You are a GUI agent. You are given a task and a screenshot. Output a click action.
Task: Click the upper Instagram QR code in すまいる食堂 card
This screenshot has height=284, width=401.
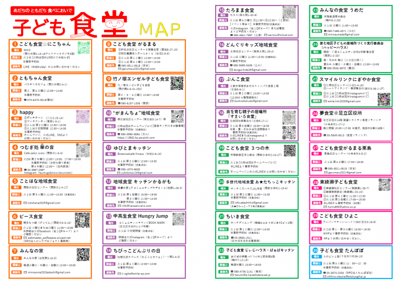289,118
